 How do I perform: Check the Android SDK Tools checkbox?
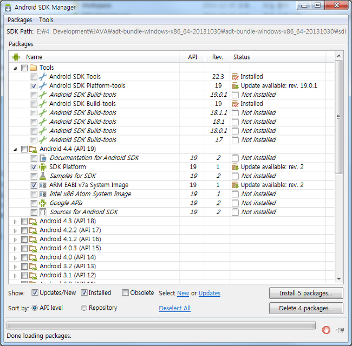click(x=34, y=77)
